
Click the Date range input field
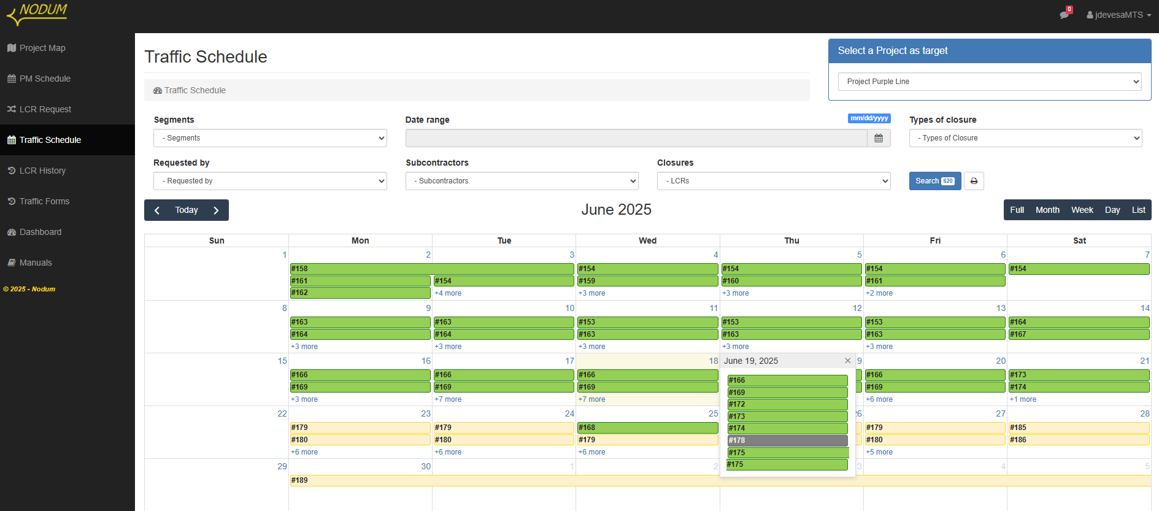[636, 138]
